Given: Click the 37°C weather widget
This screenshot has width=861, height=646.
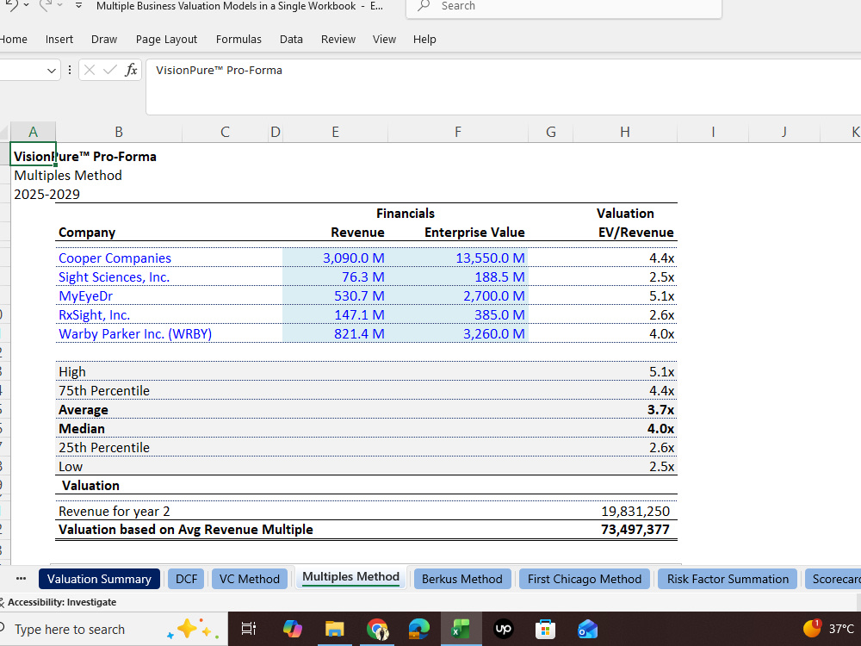Looking at the screenshot, I should pyautogui.click(x=829, y=629).
